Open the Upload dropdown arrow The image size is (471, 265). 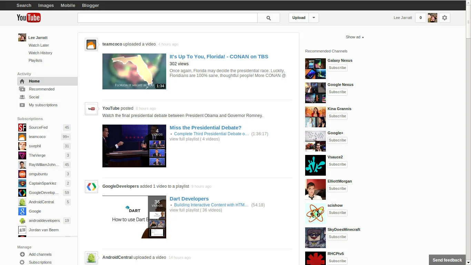pos(313,18)
